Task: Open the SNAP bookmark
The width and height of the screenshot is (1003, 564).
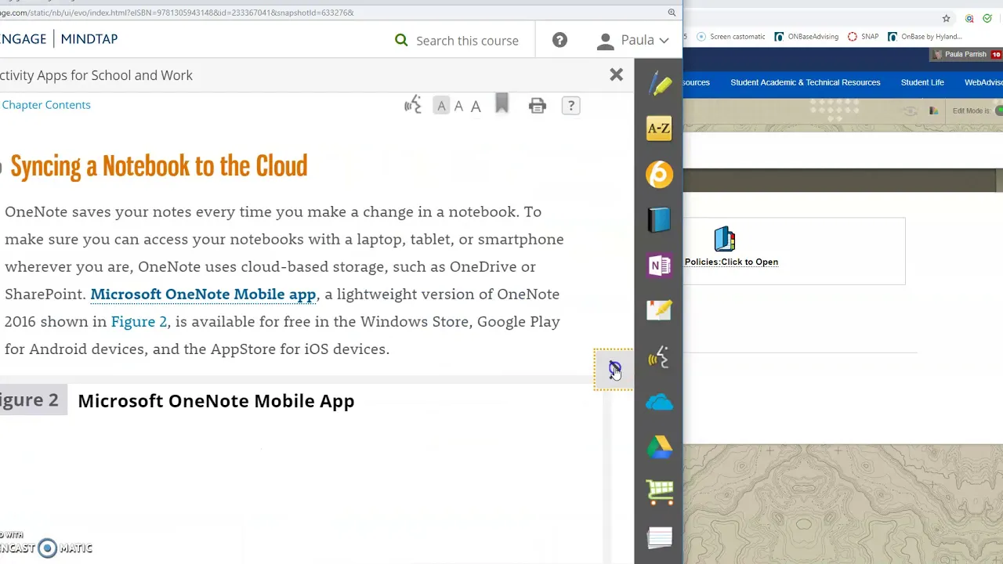Action: click(864, 36)
